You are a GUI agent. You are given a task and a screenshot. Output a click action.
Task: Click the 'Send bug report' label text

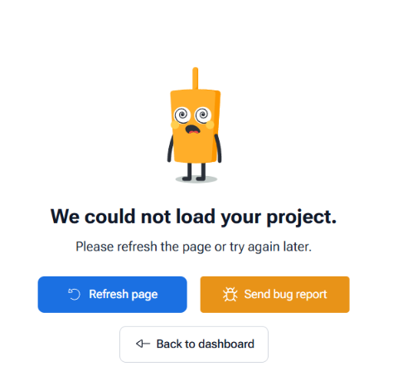(285, 295)
